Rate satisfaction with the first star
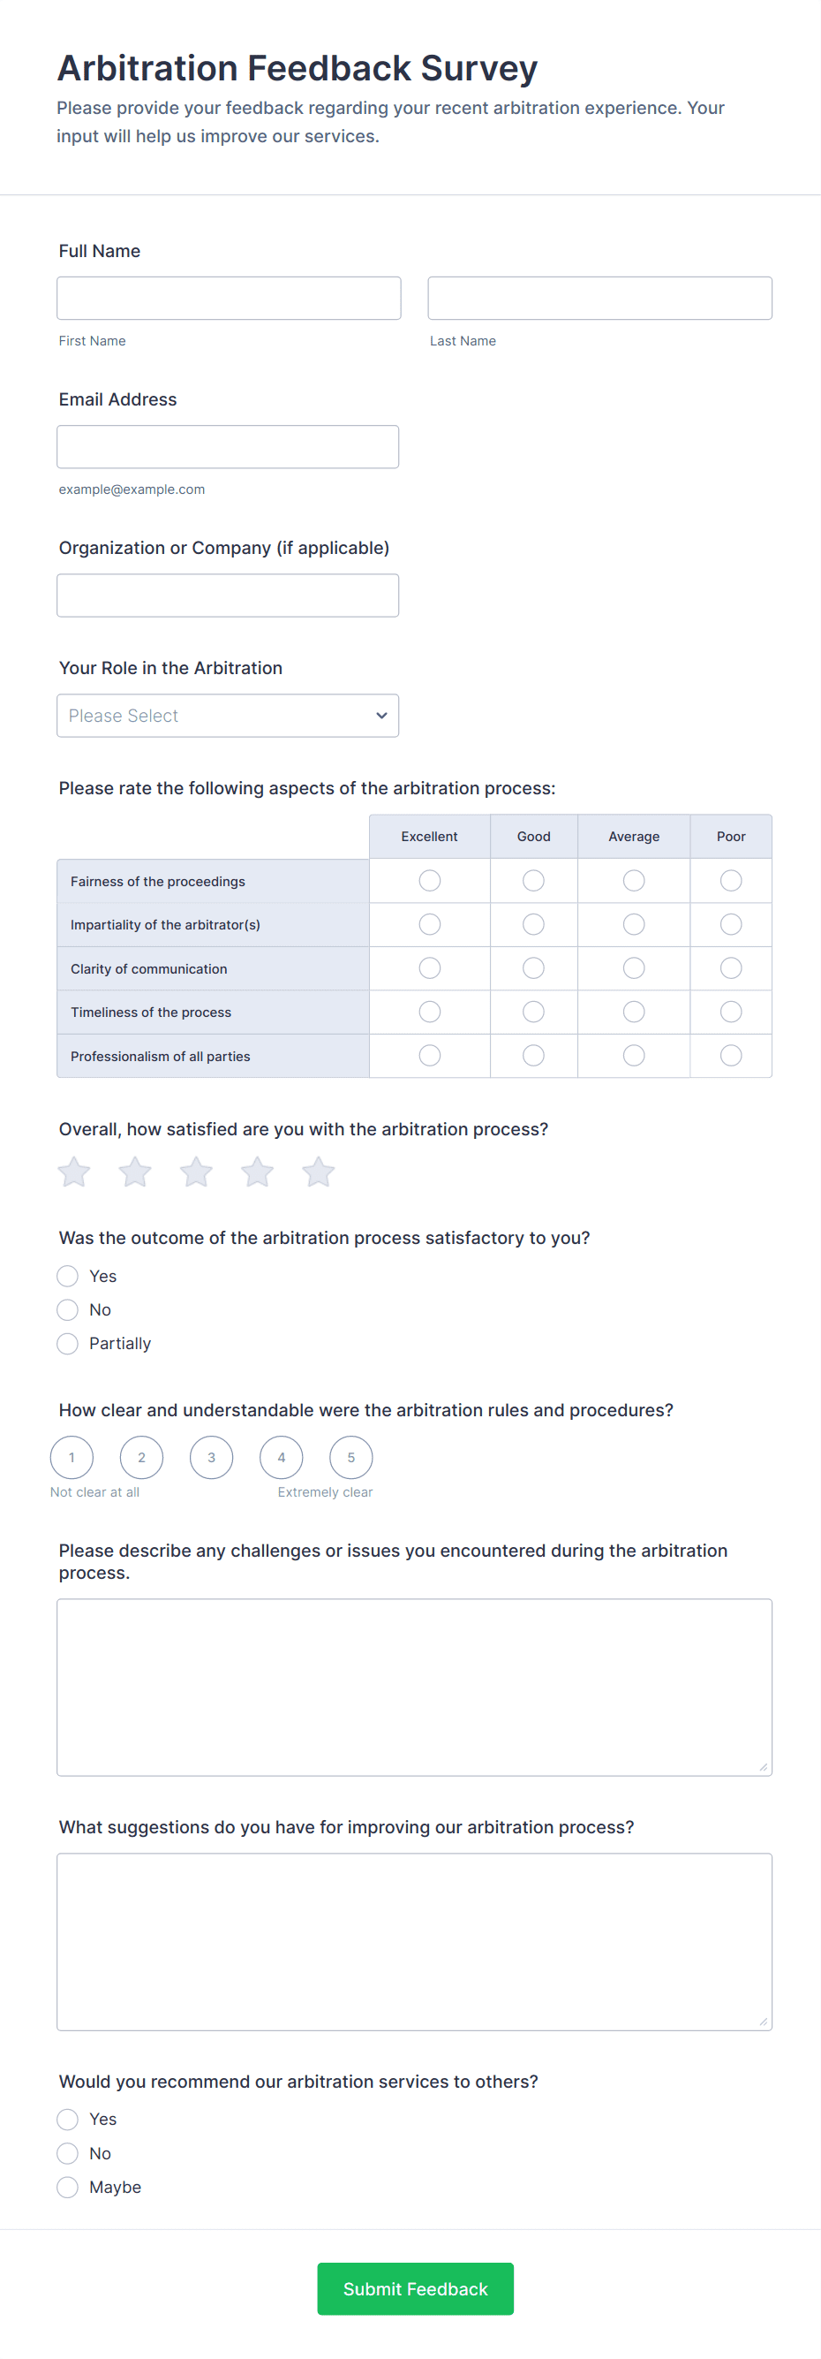 point(74,1172)
